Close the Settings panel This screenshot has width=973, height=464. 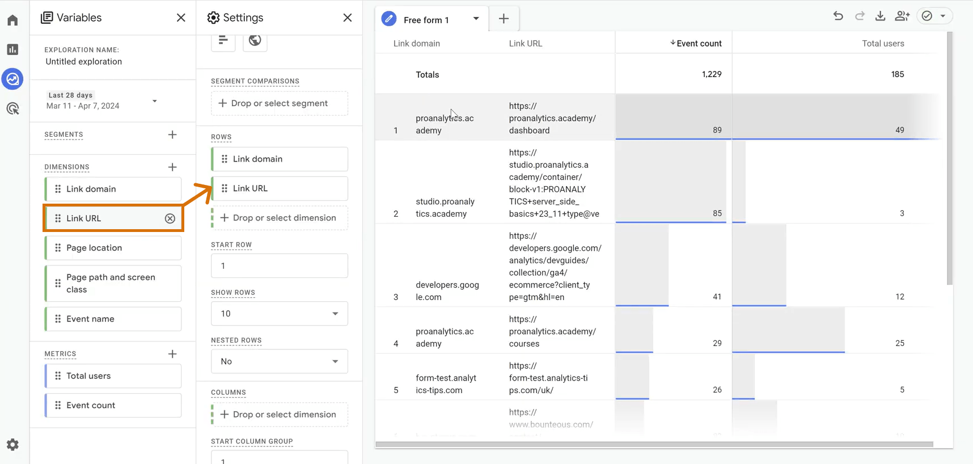click(x=348, y=18)
